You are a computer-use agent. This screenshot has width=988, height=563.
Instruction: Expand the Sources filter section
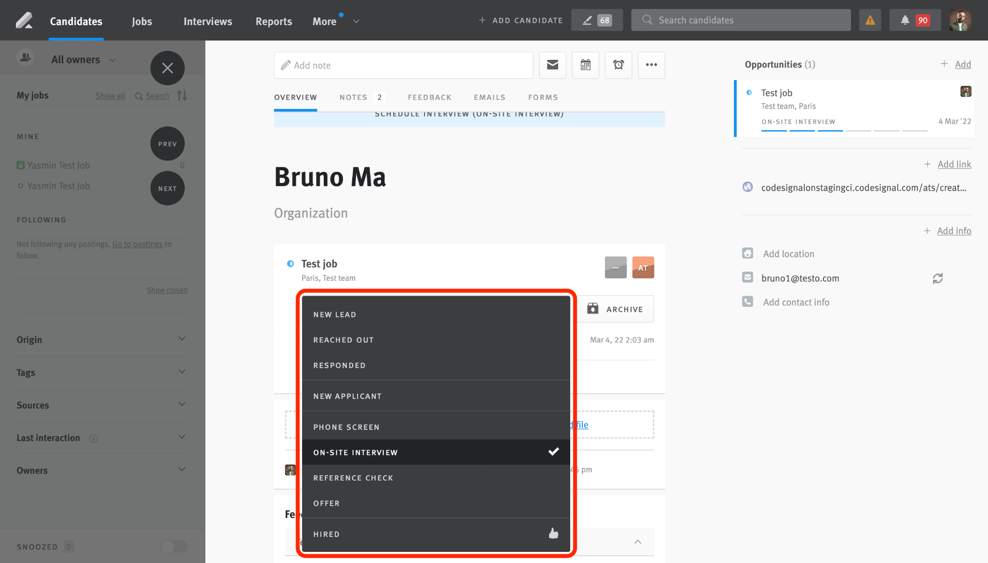coord(102,405)
